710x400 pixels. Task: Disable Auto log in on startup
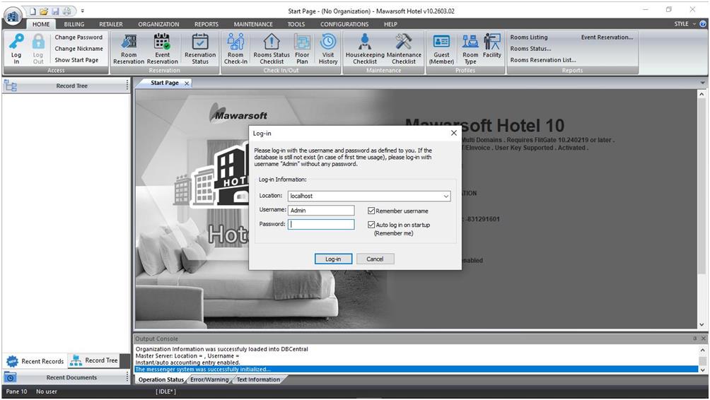point(371,225)
